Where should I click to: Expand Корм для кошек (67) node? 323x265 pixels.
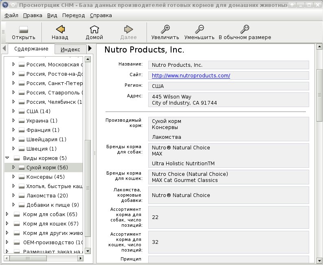coord(7,223)
